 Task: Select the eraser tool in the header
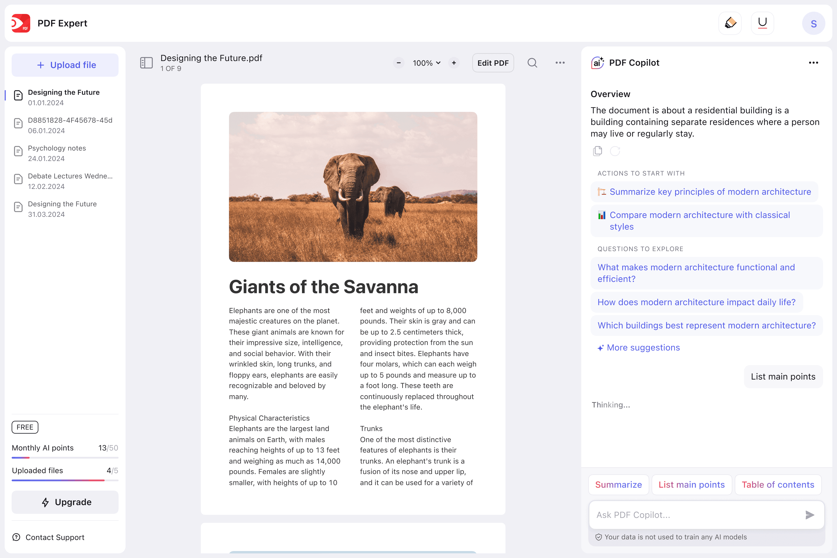coord(730,24)
